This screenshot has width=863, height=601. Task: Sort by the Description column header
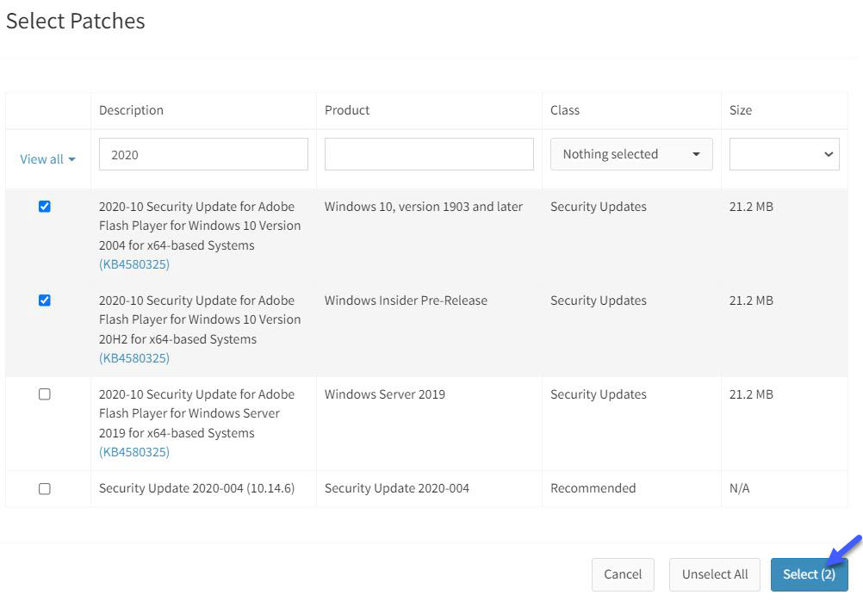131,110
